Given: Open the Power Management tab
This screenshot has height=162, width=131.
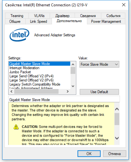Looking at the screenshot, I should [x=106, y=21].
